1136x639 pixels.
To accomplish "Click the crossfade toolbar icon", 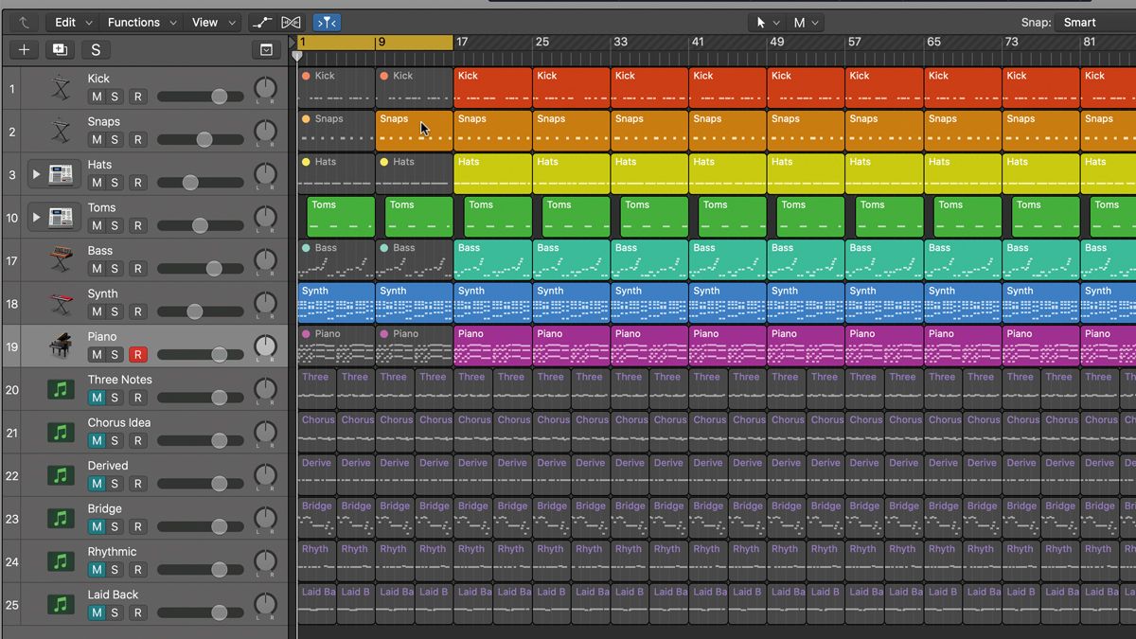I will (290, 22).
